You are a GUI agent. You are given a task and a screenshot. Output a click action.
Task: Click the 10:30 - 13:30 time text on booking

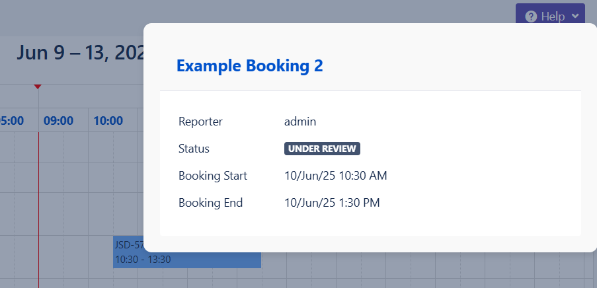tap(143, 260)
